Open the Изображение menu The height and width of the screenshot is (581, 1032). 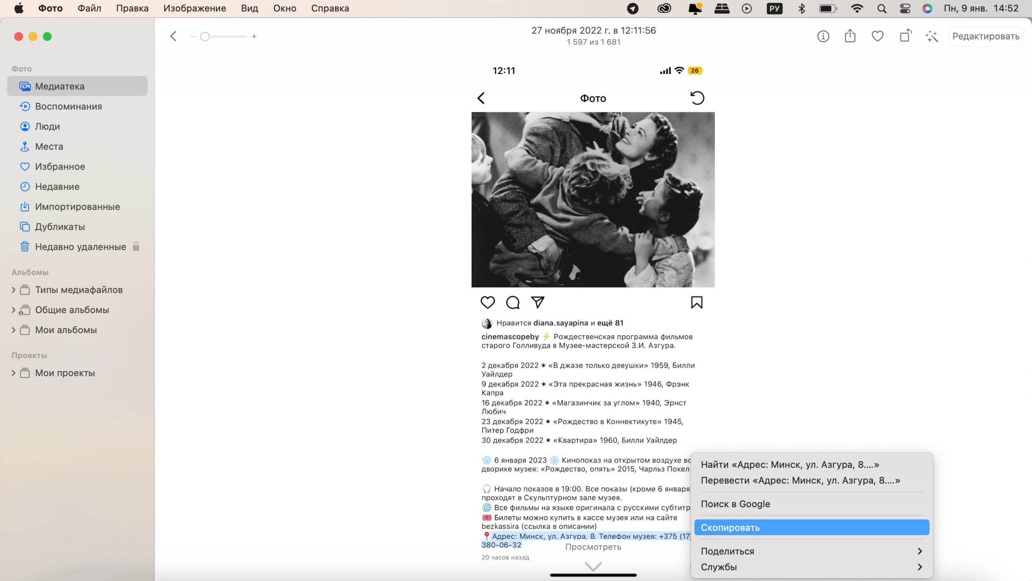coord(195,8)
